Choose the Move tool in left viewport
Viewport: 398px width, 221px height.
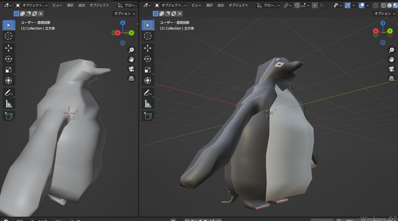tap(8, 48)
